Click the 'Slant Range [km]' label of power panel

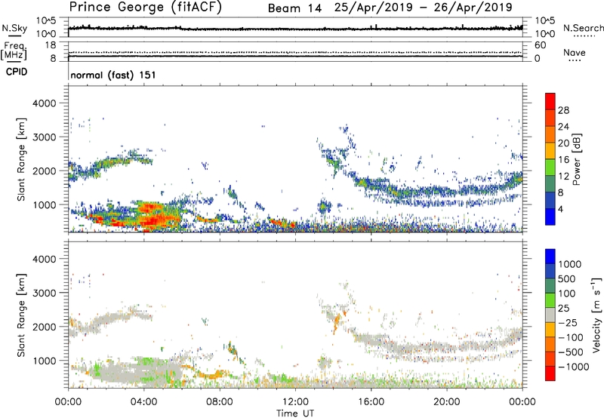click(x=21, y=159)
